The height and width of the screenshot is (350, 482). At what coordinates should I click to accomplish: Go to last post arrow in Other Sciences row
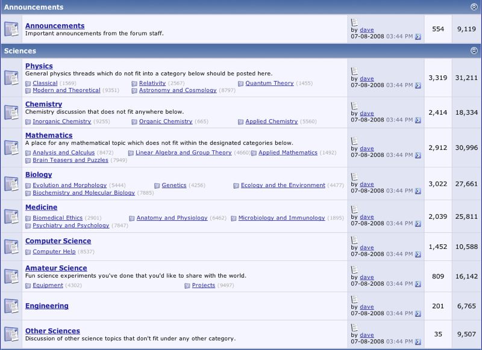(x=418, y=343)
